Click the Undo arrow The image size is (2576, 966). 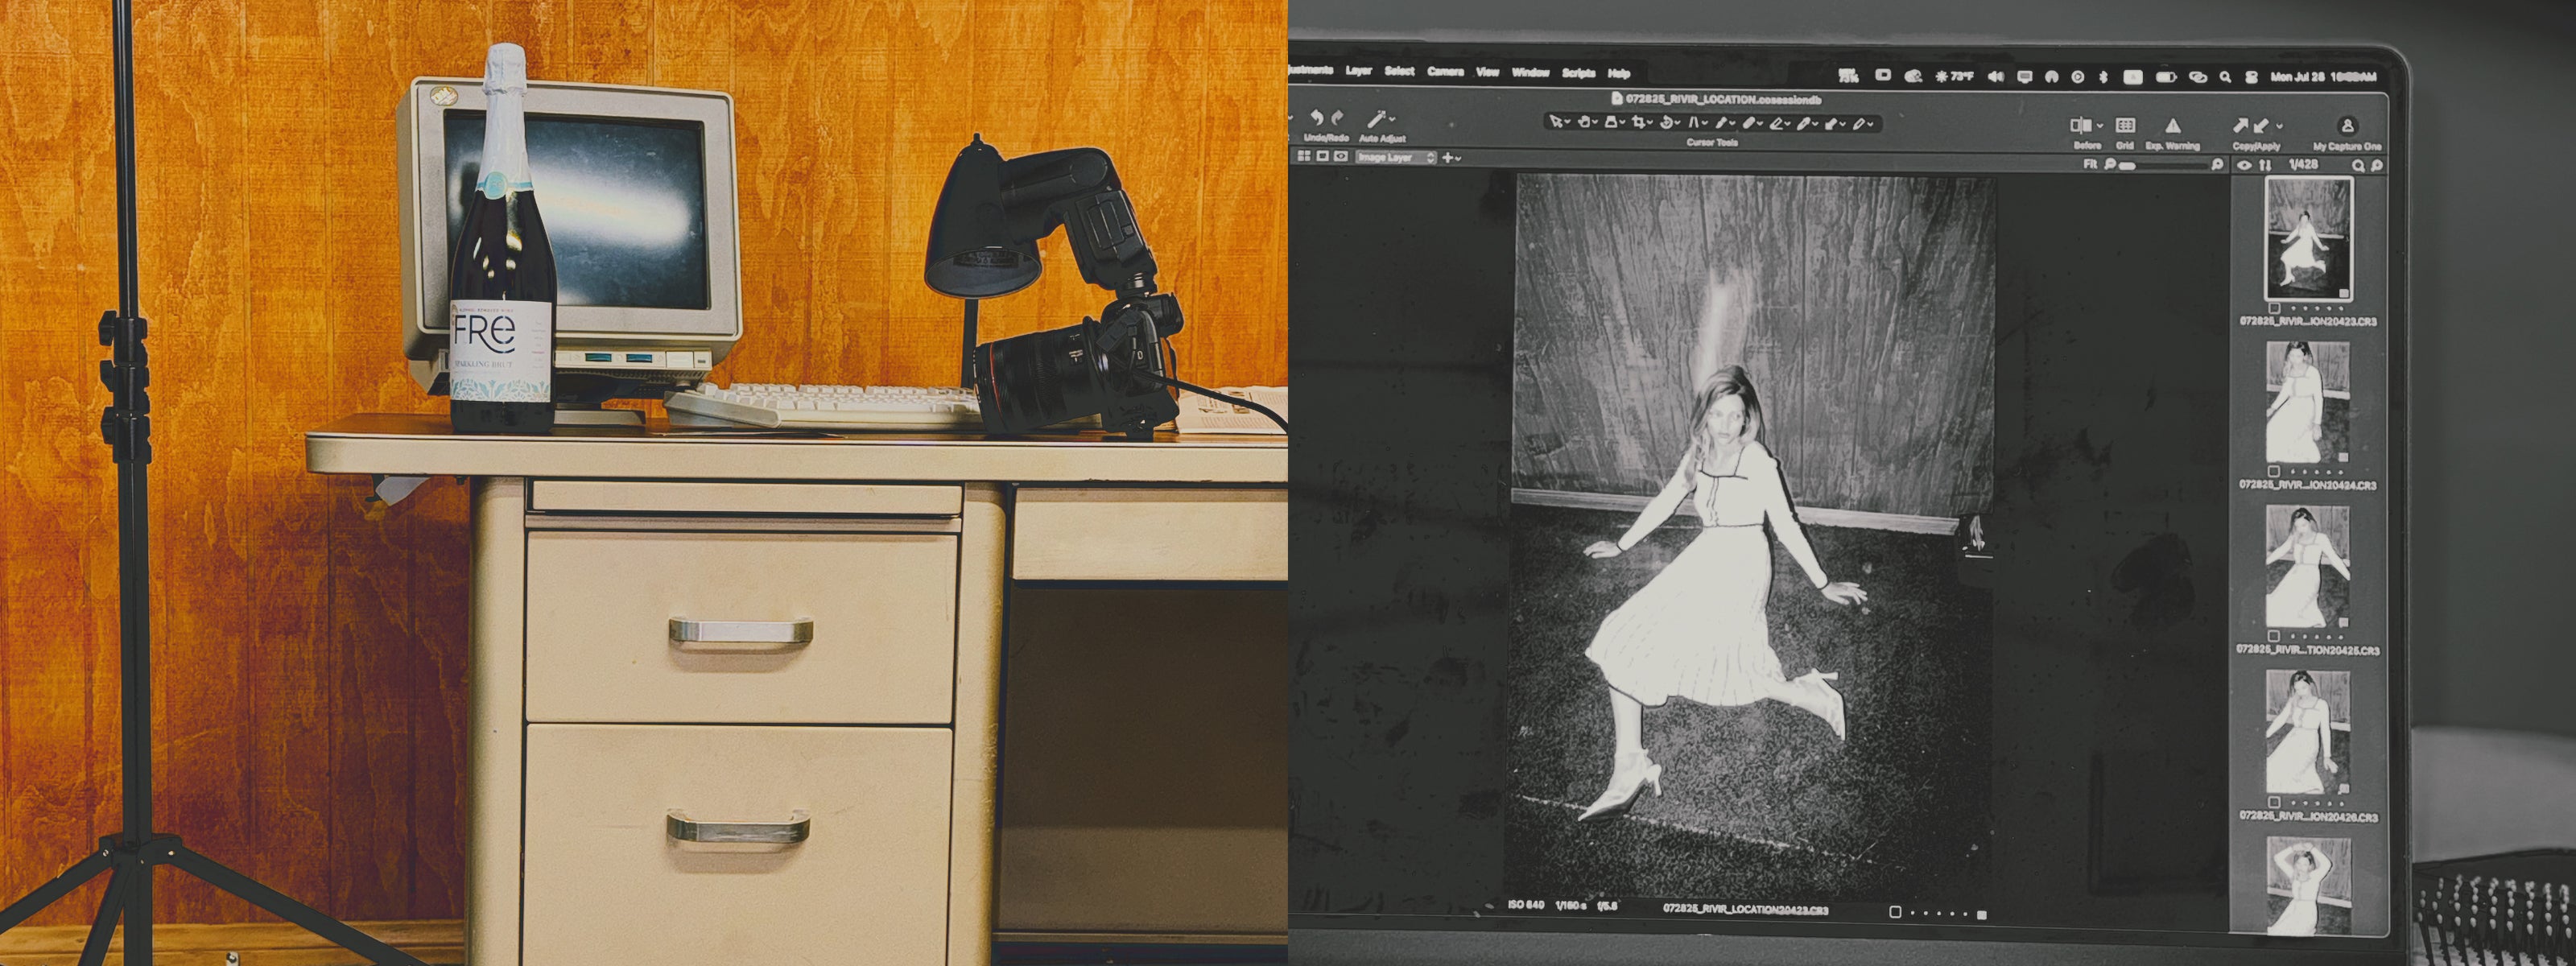point(1317,118)
